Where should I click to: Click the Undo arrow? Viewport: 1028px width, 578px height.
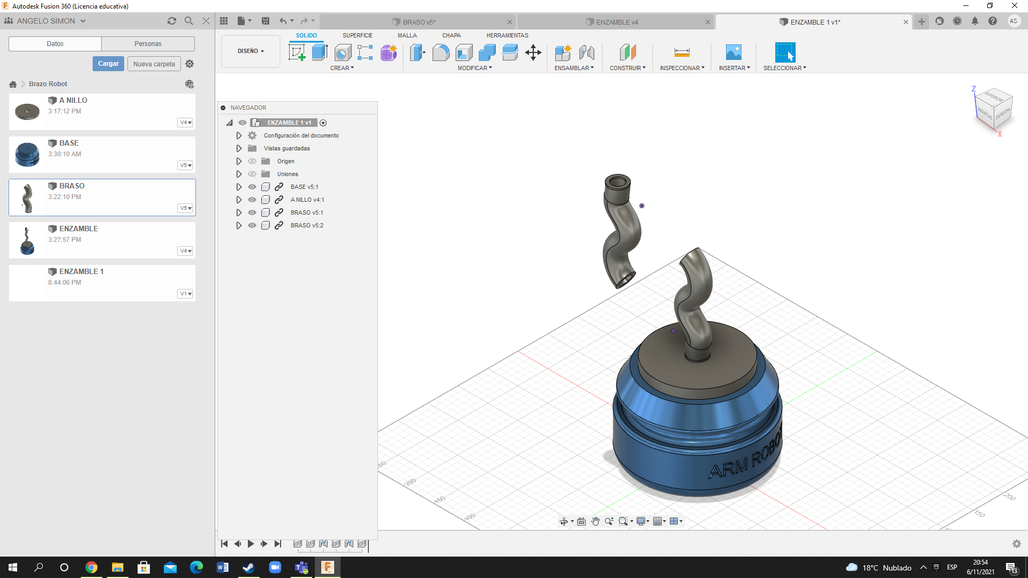[x=283, y=21]
